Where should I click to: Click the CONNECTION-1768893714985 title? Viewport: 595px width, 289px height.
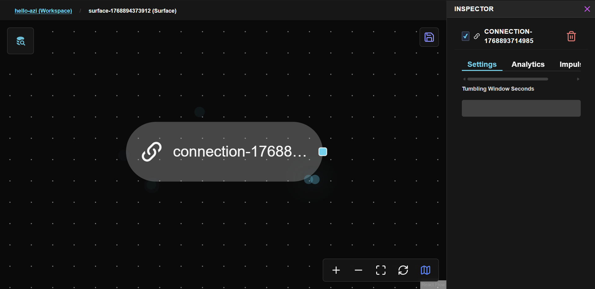tap(509, 36)
